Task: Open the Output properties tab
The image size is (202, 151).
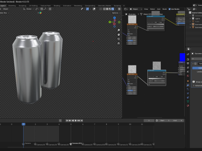Action: click(x=188, y=63)
